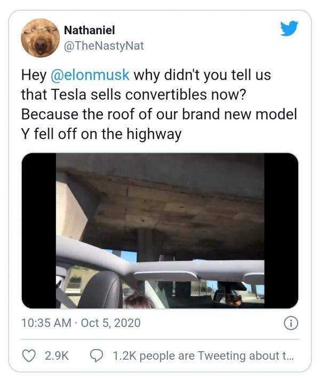
Task: Click the video's left black letterbox bar
Action: point(38,230)
